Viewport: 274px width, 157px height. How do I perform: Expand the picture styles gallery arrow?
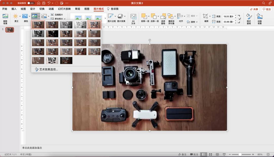(x=105, y=18)
